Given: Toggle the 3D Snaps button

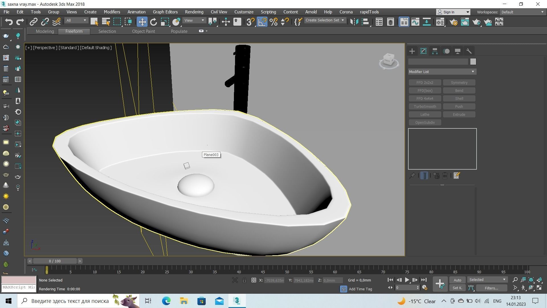Looking at the screenshot, I should click(x=250, y=22).
